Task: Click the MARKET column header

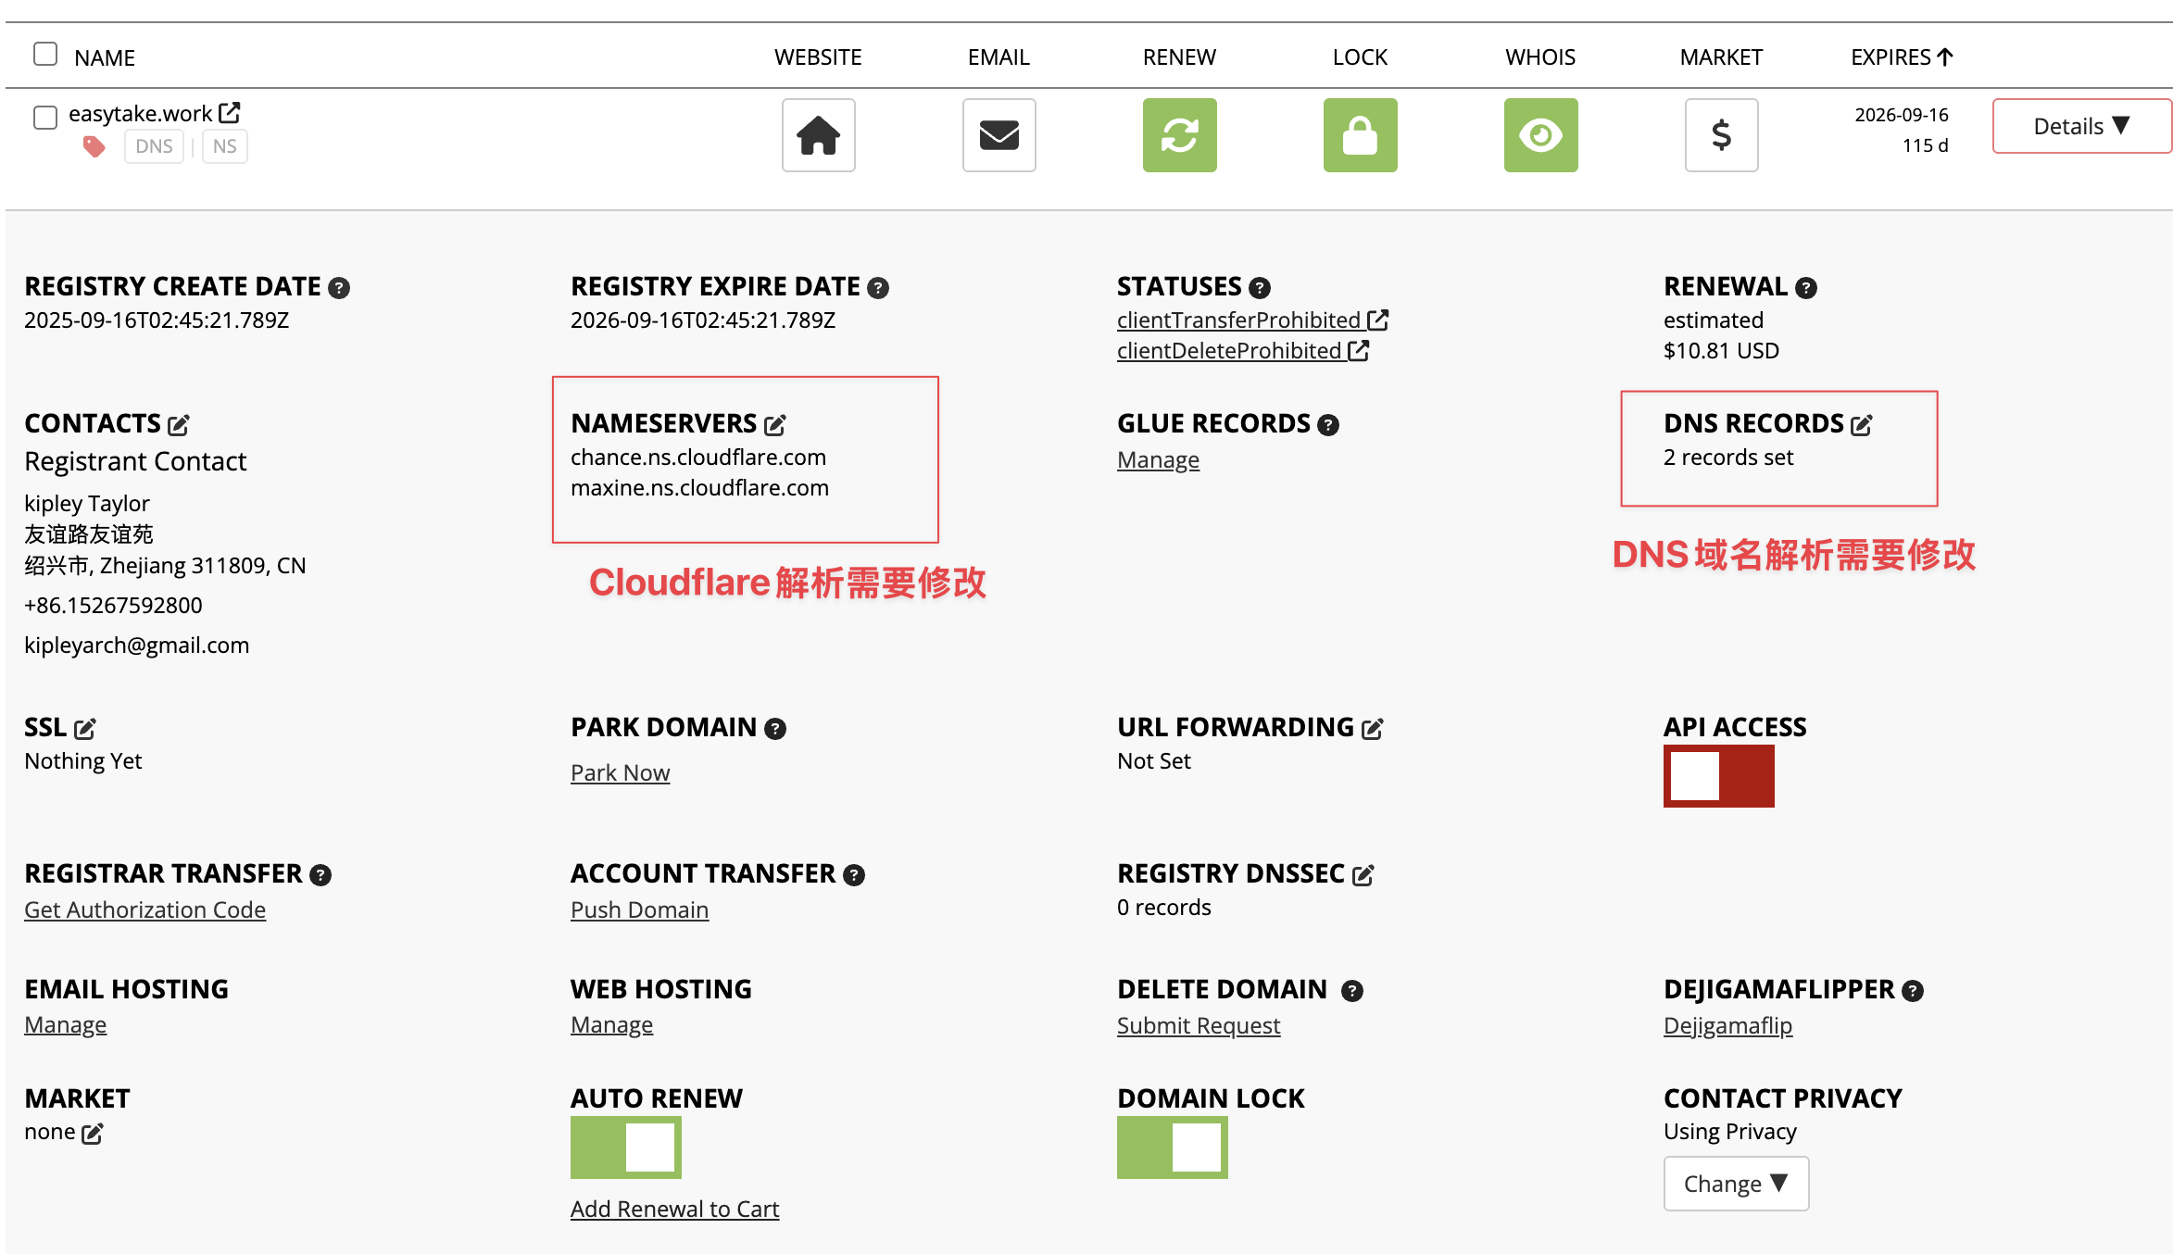Action: pyautogui.click(x=1721, y=57)
